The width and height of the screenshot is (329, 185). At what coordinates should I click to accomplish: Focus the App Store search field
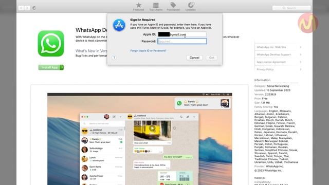[x=291, y=8]
